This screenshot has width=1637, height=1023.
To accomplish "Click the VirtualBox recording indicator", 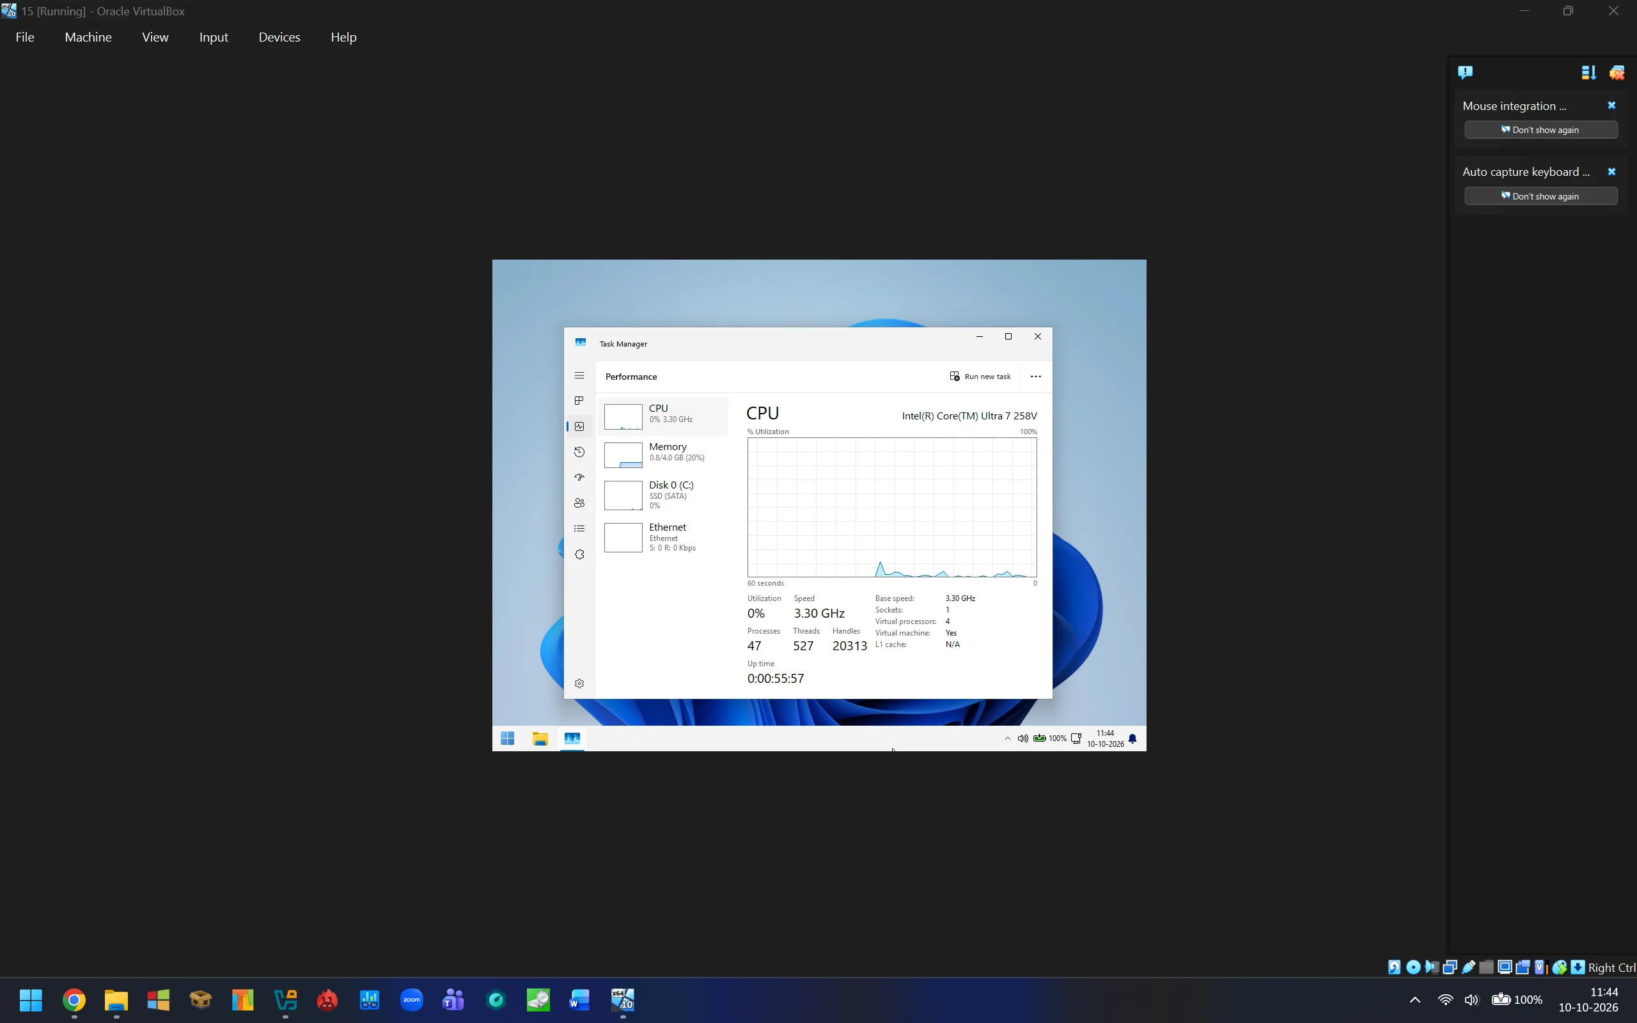I will click(x=1523, y=967).
